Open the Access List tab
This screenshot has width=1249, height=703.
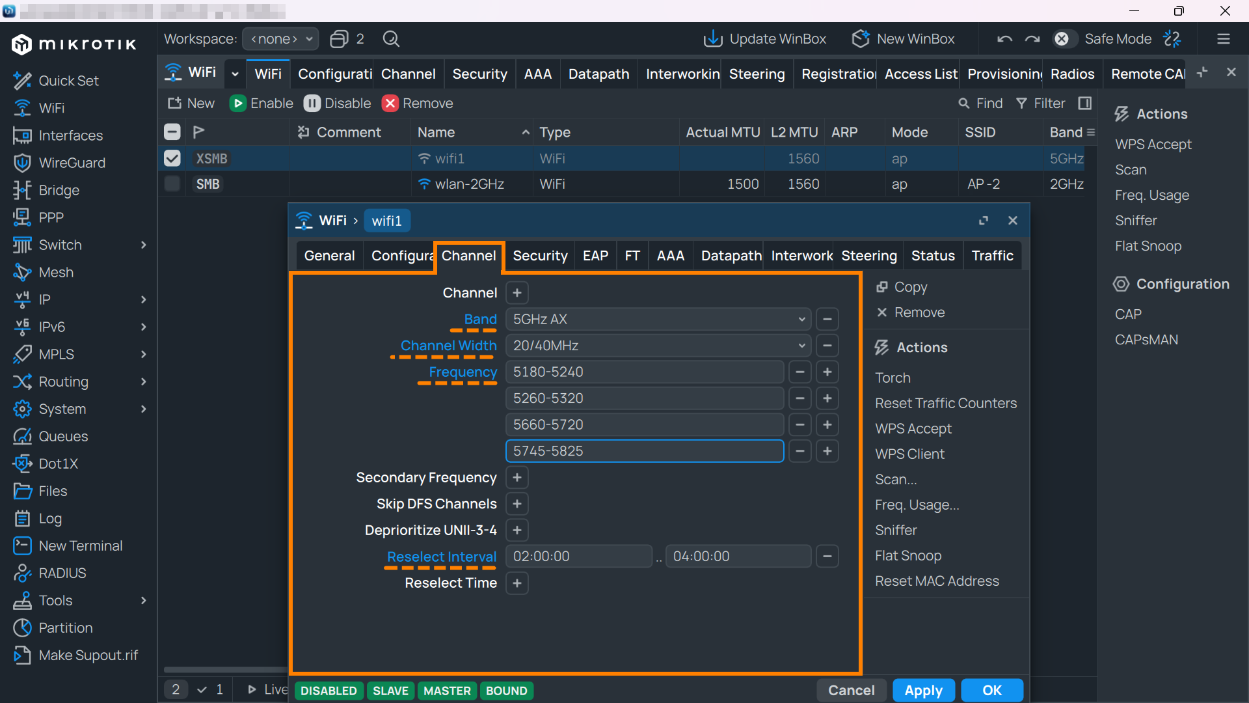pos(920,74)
